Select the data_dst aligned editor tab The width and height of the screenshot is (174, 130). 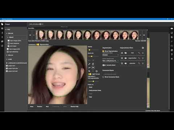click(34, 24)
